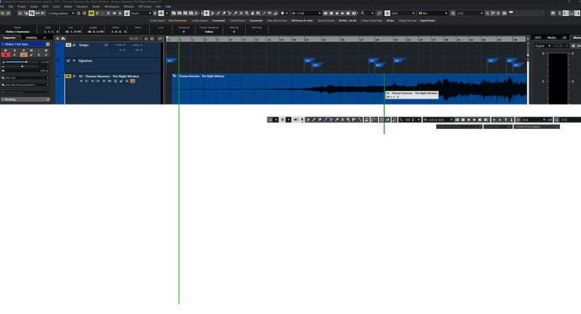Viewport: 581px width, 314px height.
Task: Click the Project Frame Rate status field
Action: (x=378, y=21)
